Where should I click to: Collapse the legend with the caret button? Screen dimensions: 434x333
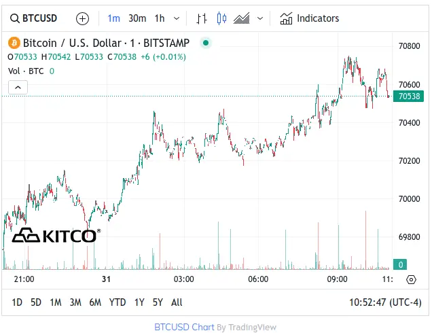[x=18, y=88]
